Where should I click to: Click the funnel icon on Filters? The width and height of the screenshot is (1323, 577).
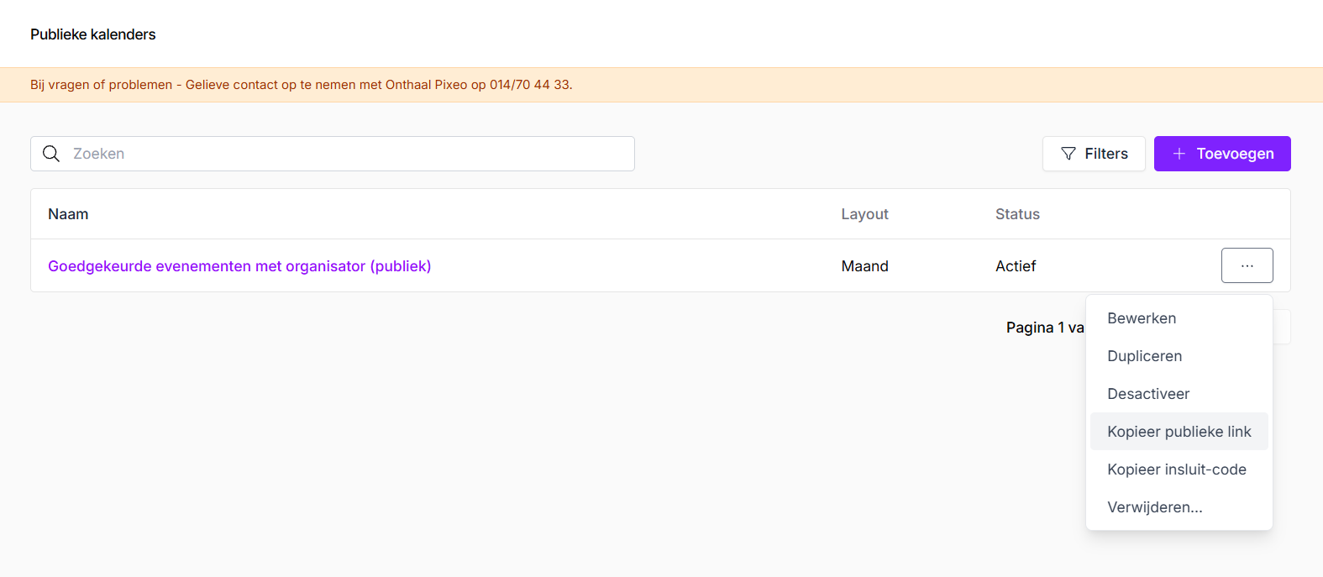1068,154
